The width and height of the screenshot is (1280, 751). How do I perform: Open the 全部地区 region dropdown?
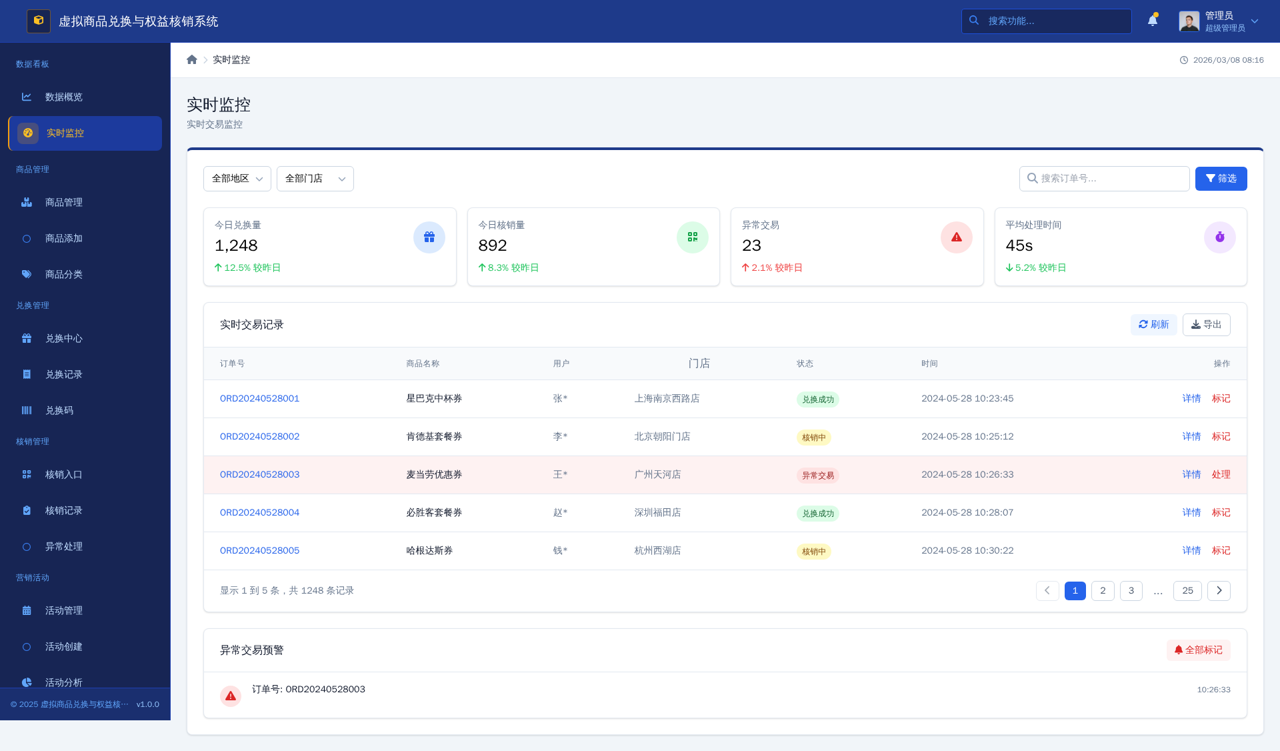pyautogui.click(x=237, y=179)
